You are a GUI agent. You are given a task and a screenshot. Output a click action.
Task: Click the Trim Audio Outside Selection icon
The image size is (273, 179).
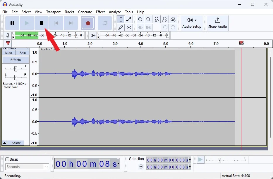click(140, 27)
